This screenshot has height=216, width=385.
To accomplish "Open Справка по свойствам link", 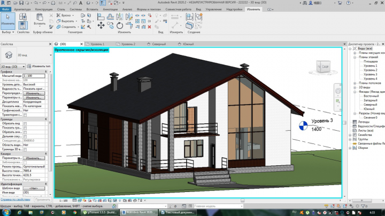I will point(15,199).
